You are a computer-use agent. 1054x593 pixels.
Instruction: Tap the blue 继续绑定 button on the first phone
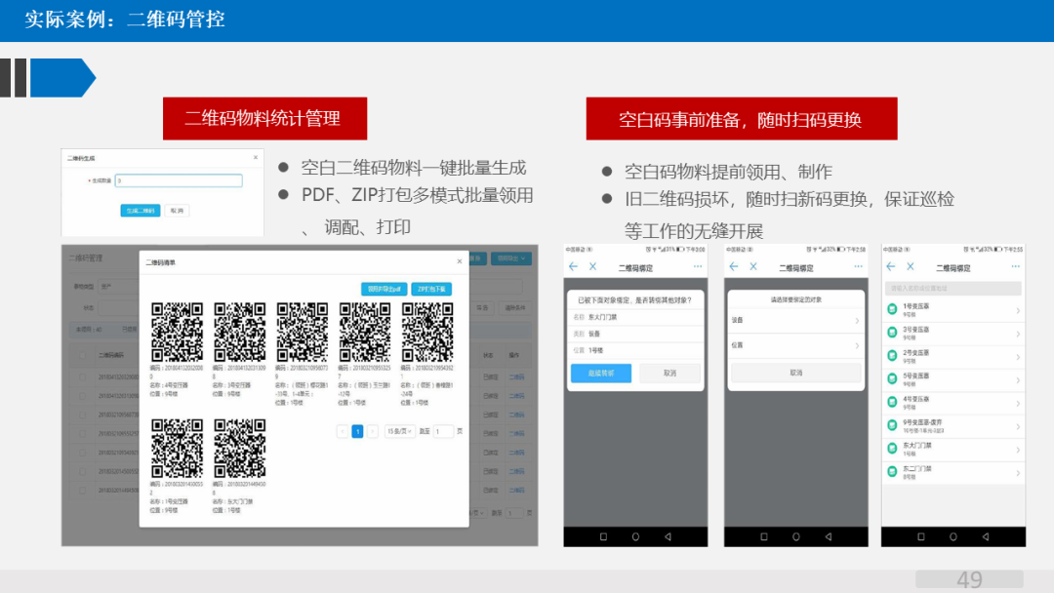click(600, 374)
